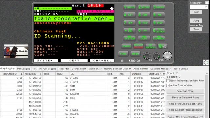Click the Hits column header

[124, 74]
